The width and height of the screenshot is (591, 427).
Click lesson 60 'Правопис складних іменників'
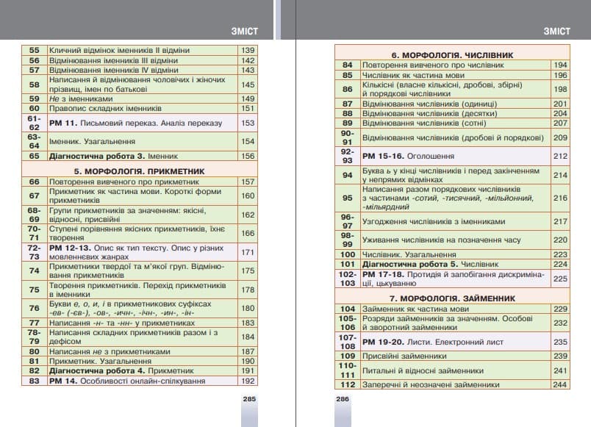tap(104, 108)
